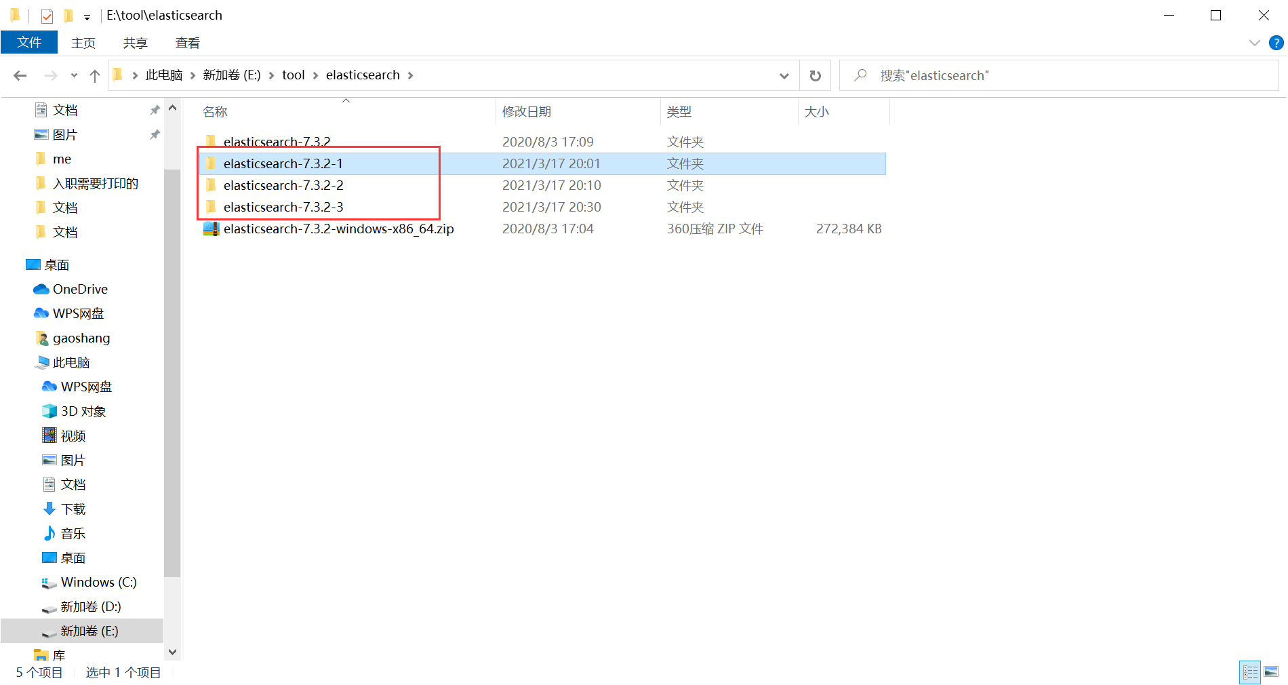Click the Forward navigation arrow
This screenshot has height=685, width=1288.
point(51,75)
